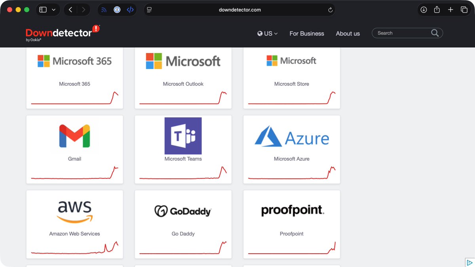Open the sidebar options dropdown chevron
The height and width of the screenshot is (267, 475).
pos(53,10)
